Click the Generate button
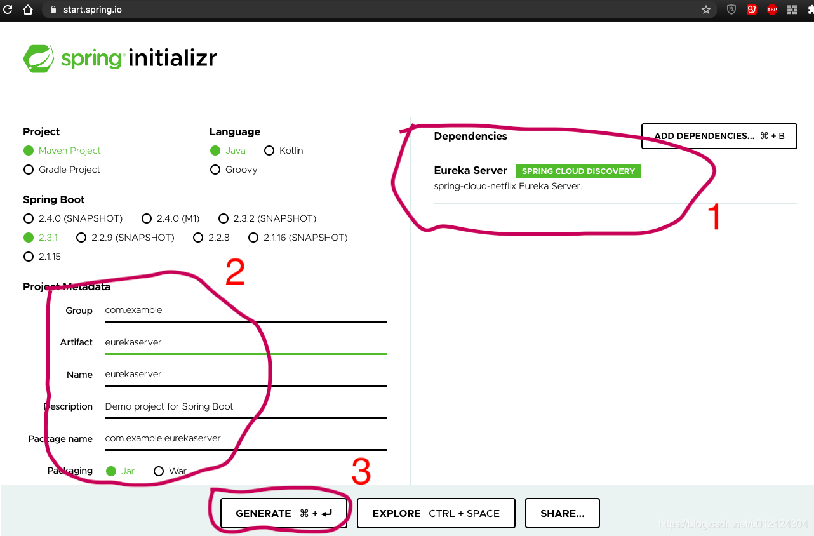 pyautogui.click(x=284, y=513)
